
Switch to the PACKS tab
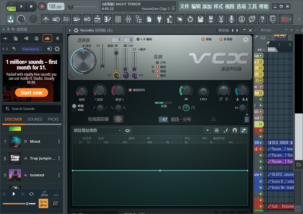53,119
